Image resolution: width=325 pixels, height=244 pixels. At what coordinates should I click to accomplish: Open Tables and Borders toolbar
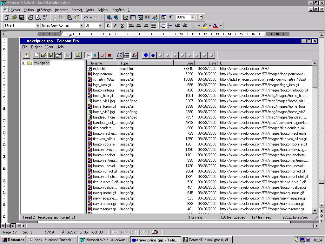coord(126,17)
